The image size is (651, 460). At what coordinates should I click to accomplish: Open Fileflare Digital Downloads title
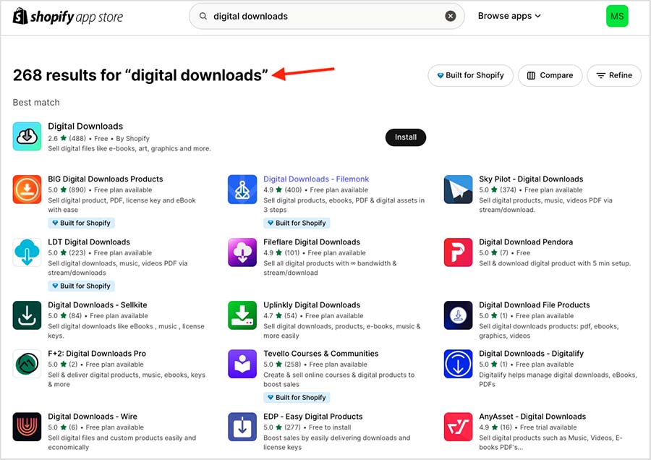pyautogui.click(x=312, y=242)
